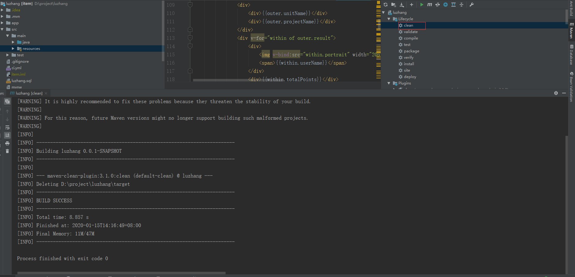Select the validate lifecycle goal
575x277 pixels.
(411, 32)
